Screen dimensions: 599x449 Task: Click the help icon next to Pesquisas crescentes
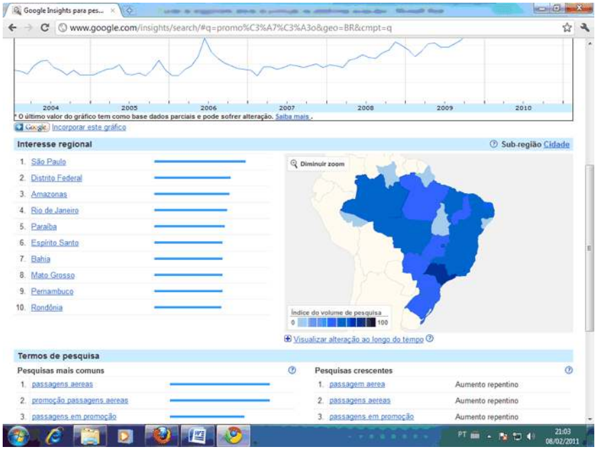click(x=568, y=370)
